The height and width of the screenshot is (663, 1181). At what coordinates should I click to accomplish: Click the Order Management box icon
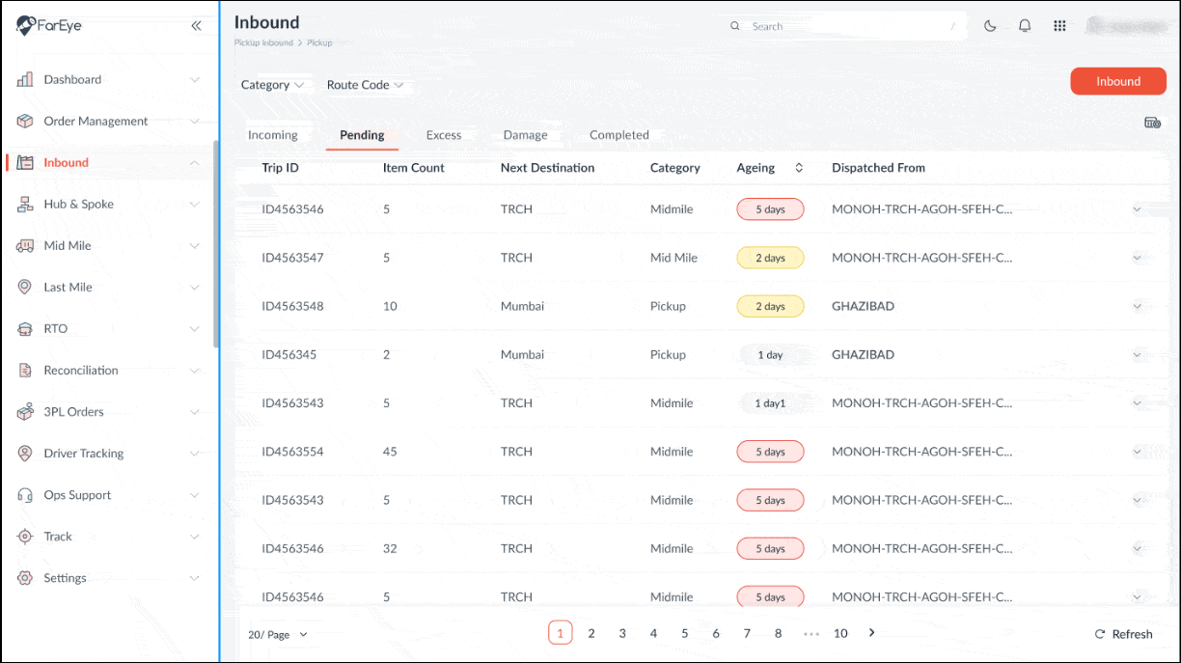tap(25, 121)
